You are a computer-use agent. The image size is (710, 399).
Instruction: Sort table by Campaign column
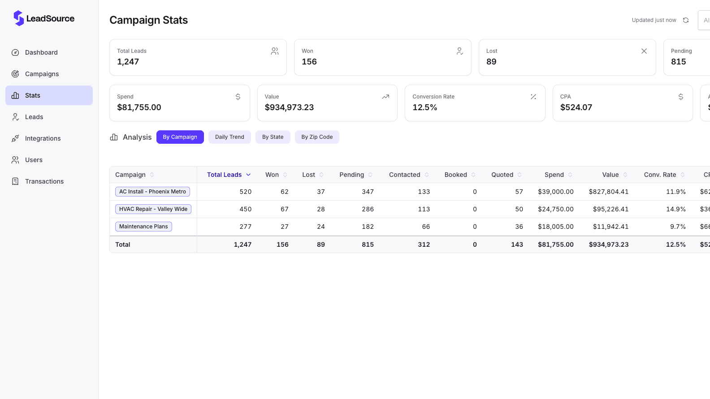click(x=134, y=175)
